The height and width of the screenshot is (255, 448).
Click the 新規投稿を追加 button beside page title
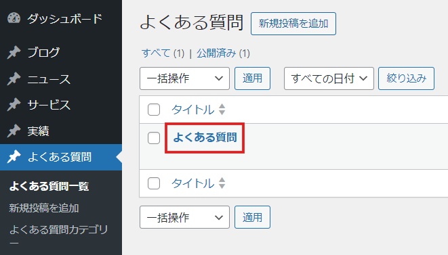(293, 24)
